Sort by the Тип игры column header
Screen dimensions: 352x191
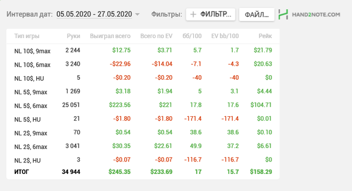(x=27, y=36)
